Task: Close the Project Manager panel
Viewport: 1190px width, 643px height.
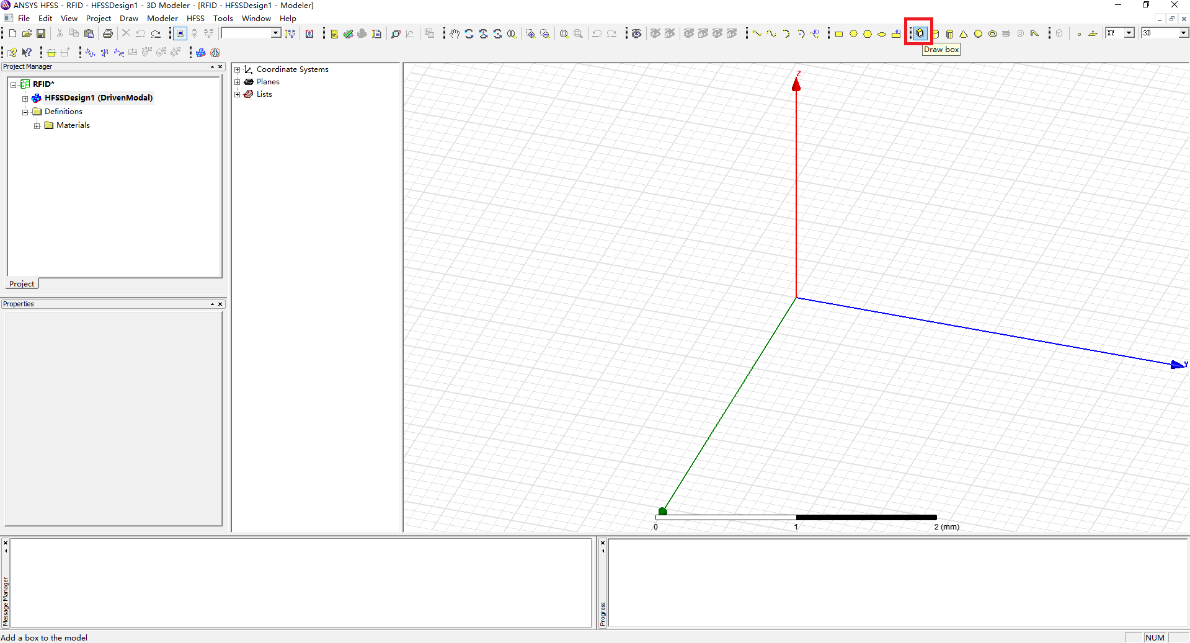Action: point(220,66)
